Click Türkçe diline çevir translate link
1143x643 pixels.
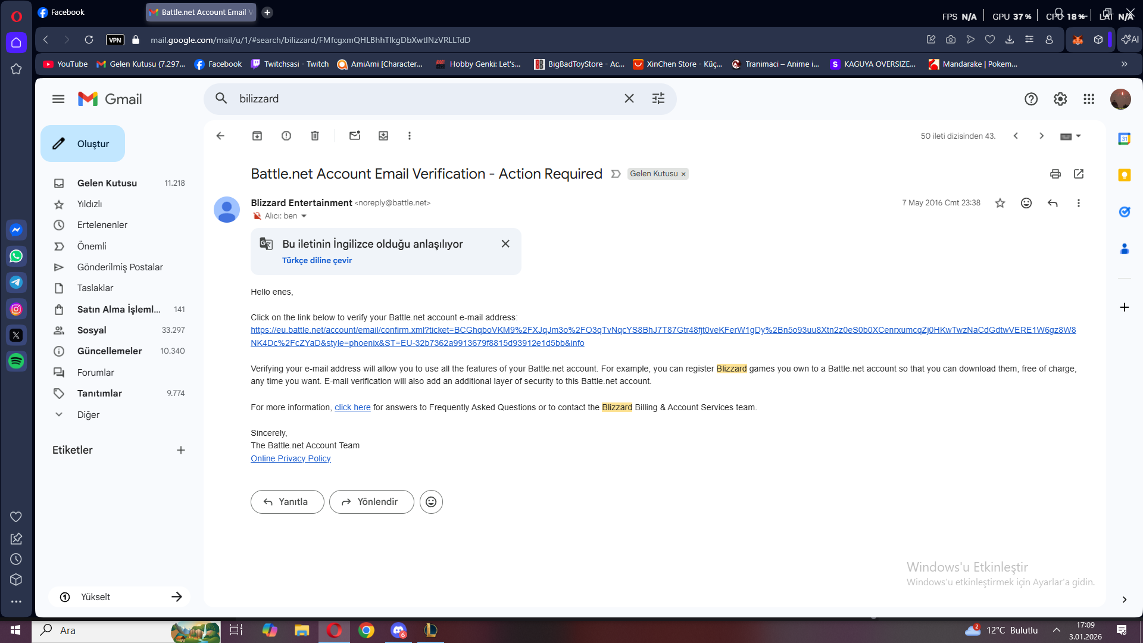(x=317, y=261)
